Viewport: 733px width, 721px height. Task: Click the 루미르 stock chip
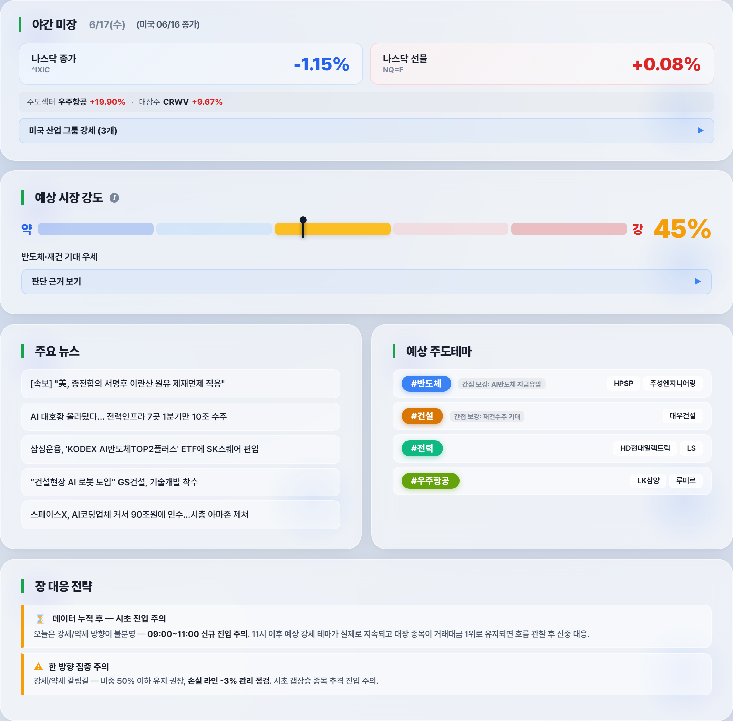point(686,480)
